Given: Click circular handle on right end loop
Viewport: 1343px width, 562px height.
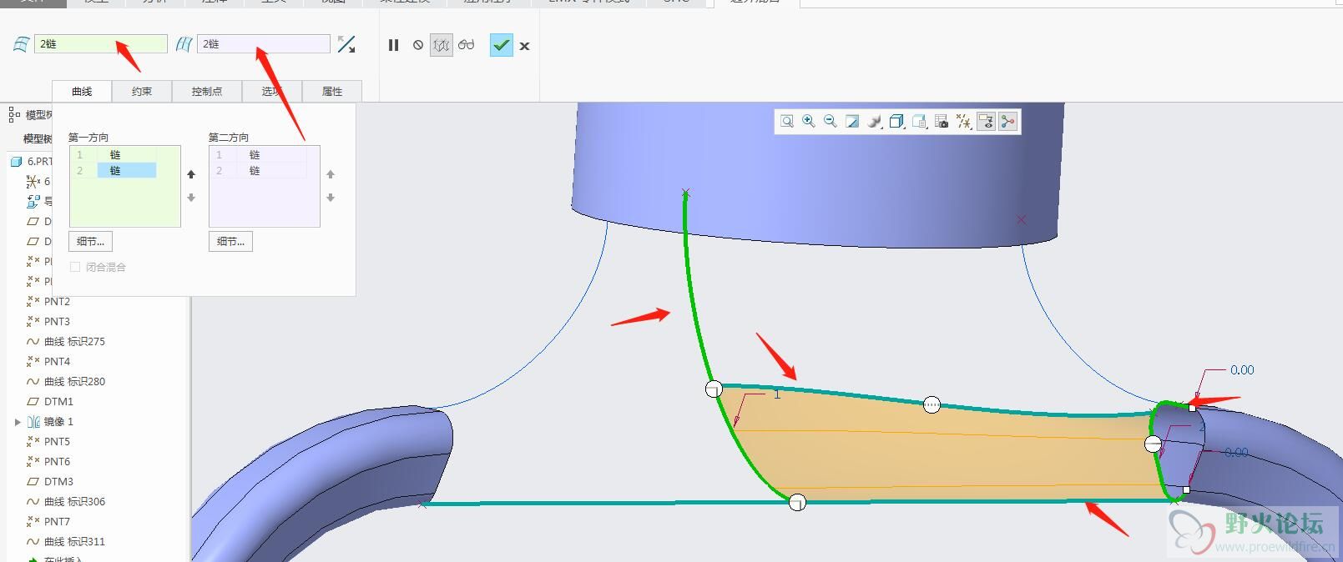Looking at the screenshot, I should 1153,444.
